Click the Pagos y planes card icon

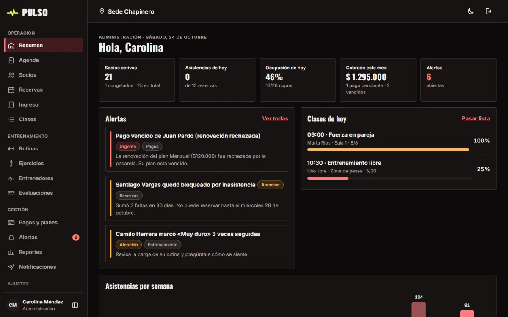[x=11, y=223]
